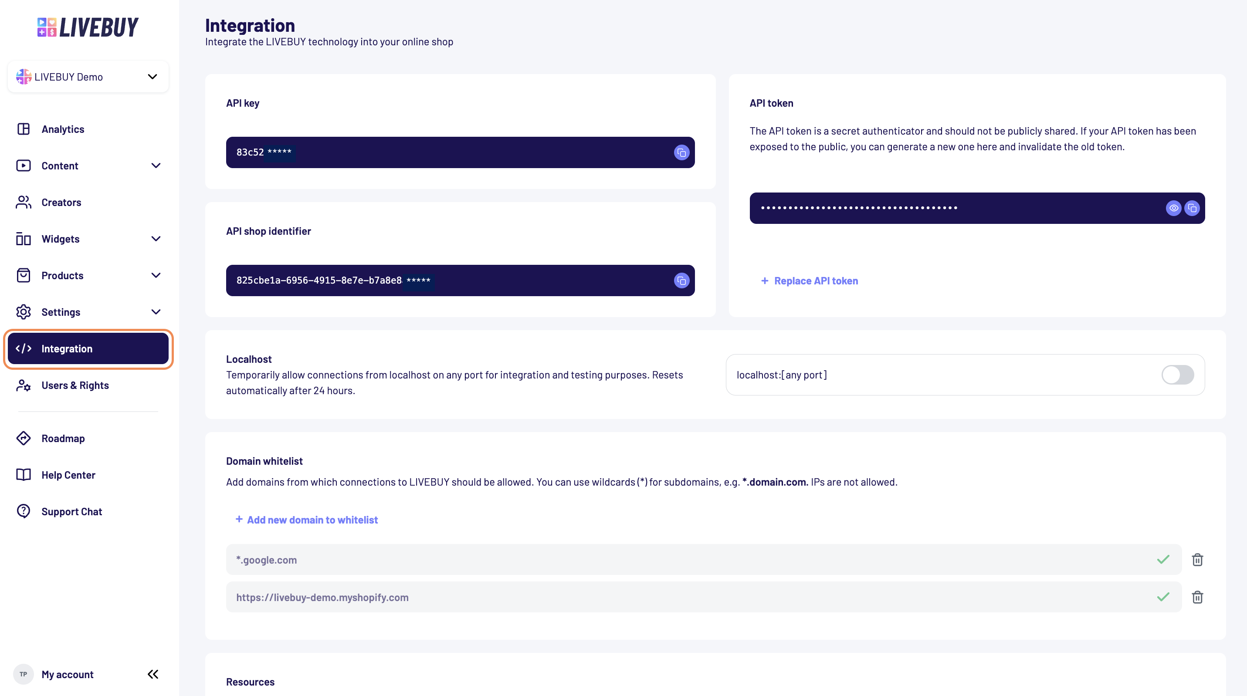Click the Support Chat question icon
The width and height of the screenshot is (1247, 696).
(23, 511)
